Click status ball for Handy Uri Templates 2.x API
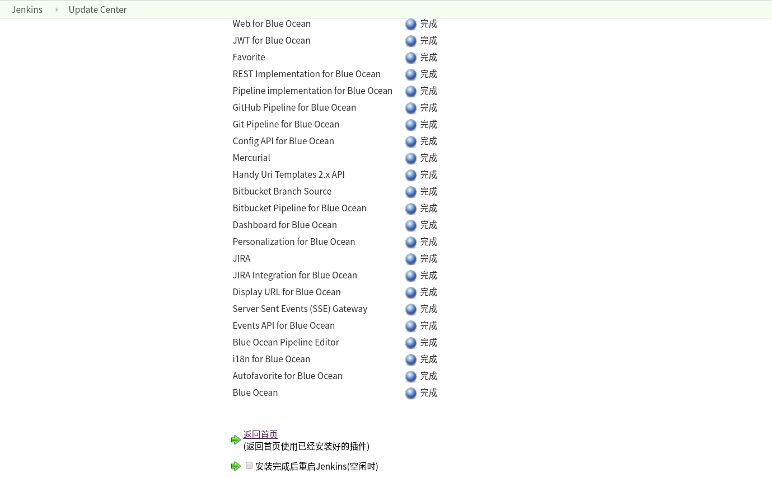 point(411,175)
